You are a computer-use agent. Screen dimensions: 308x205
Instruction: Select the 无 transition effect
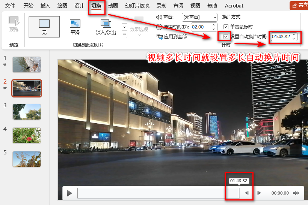(x=44, y=27)
